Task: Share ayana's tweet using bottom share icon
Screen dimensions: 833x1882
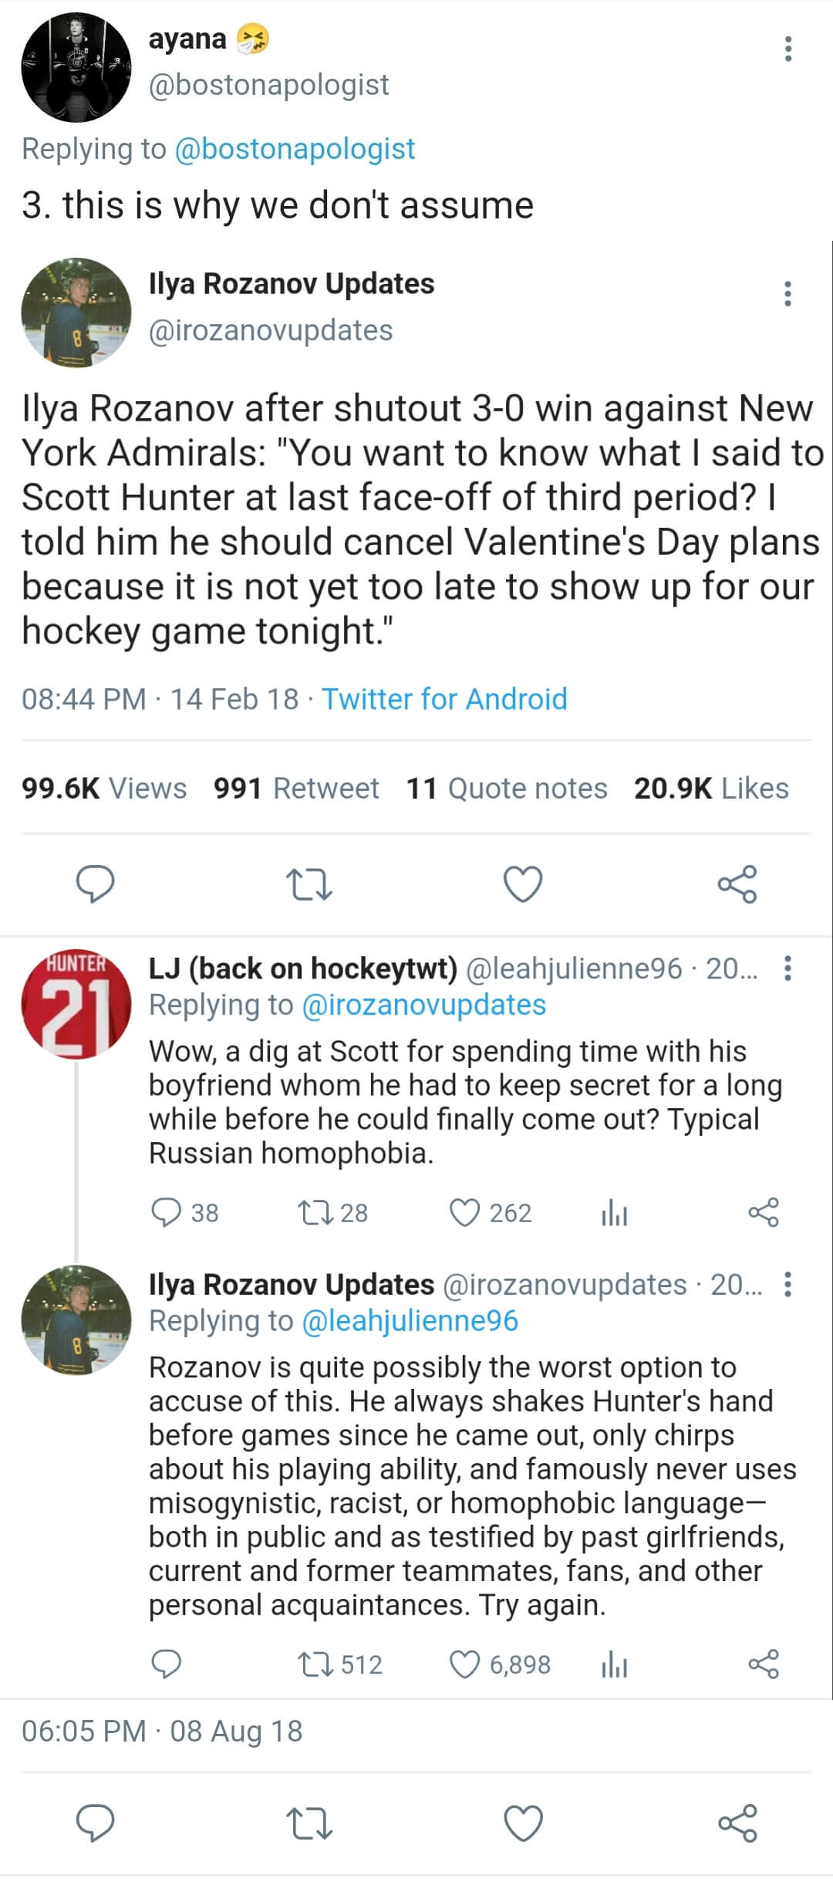Action: (737, 1824)
